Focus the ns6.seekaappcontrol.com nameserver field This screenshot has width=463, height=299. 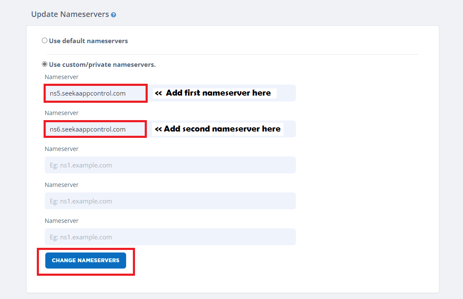click(170, 129)
